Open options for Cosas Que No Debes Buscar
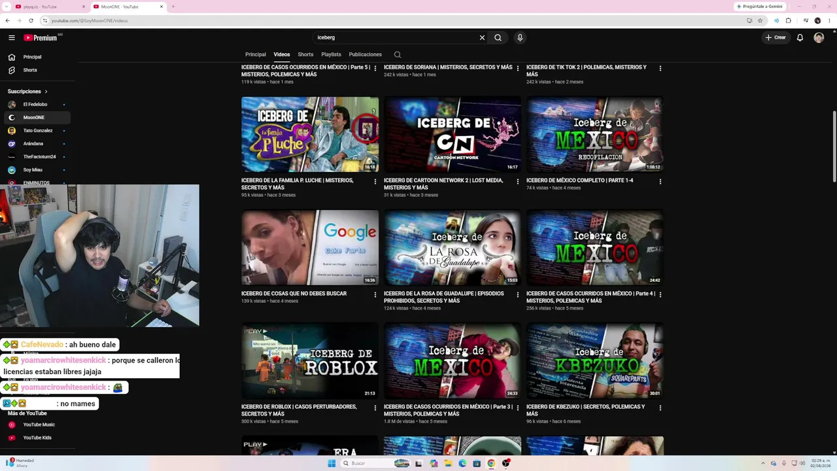The height and width of the screenshot is (471, 837). 375,294
